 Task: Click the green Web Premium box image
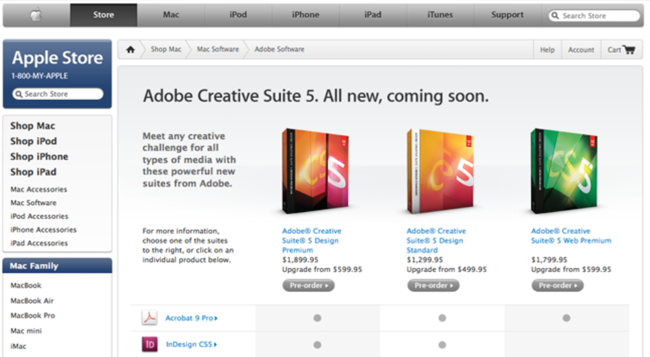564,171
